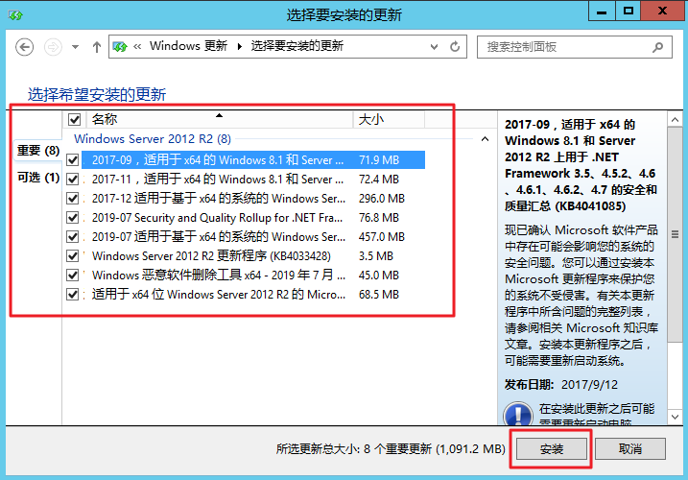Click the 457.0 MB size cell
Image resolution: width=688 pixels, height=480 pixels.
click(x=382, y=237)
